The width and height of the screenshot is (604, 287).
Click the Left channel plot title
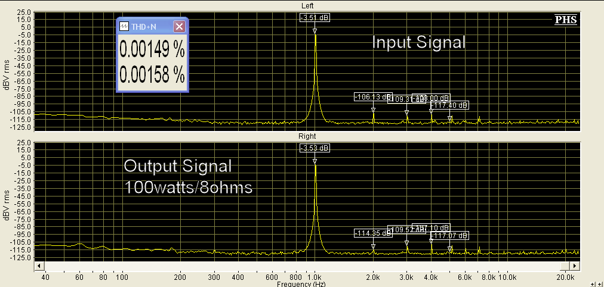tap(307, 6)
